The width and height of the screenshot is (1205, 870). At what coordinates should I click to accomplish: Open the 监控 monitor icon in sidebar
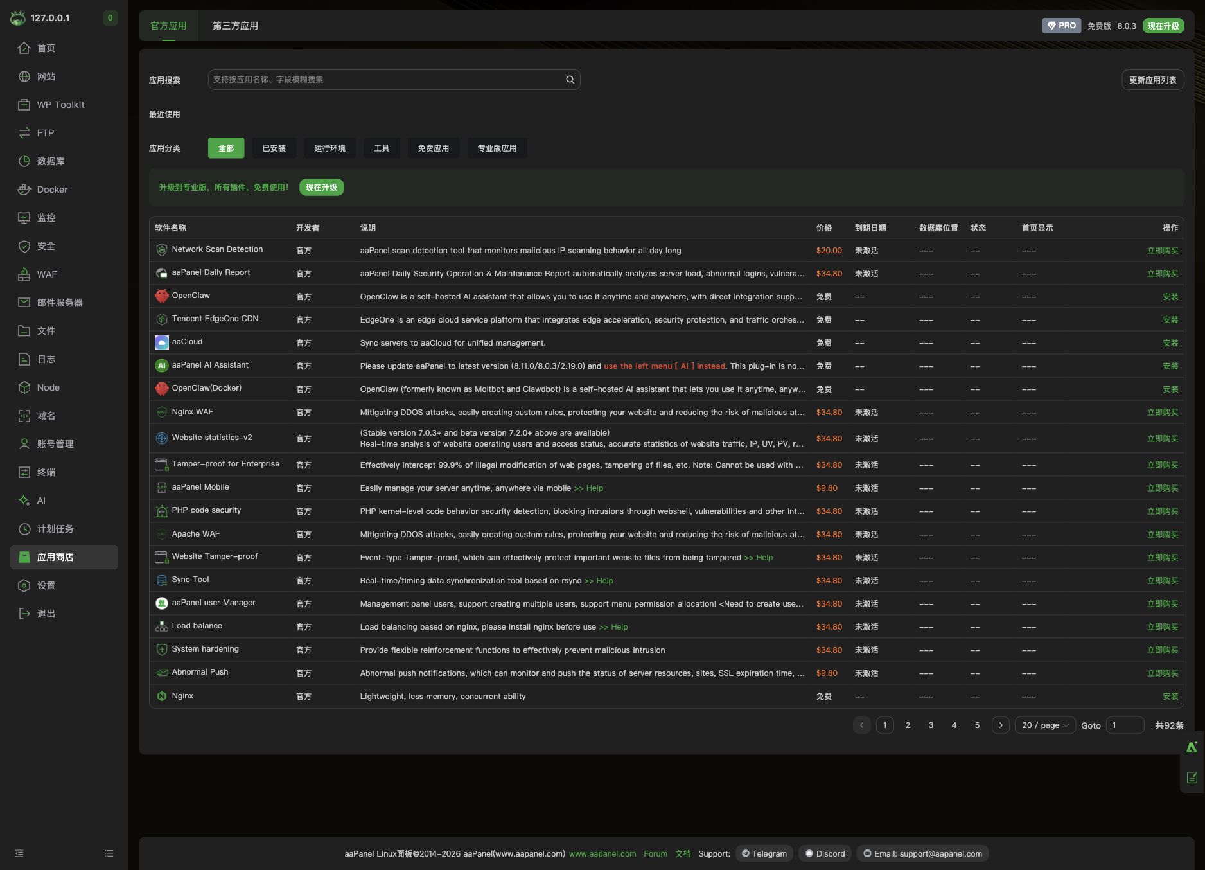point(24,218)
